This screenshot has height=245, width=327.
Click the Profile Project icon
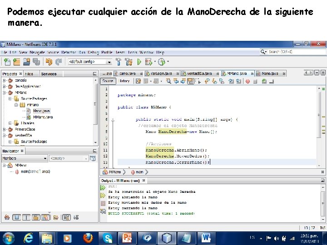click(x=161, y=62)
